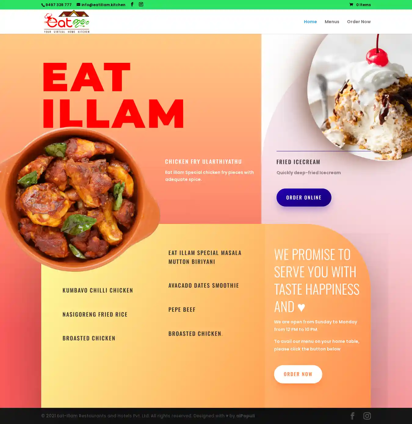Open the footer Instagram icon

pyautogui.click(x=367, y=416)
